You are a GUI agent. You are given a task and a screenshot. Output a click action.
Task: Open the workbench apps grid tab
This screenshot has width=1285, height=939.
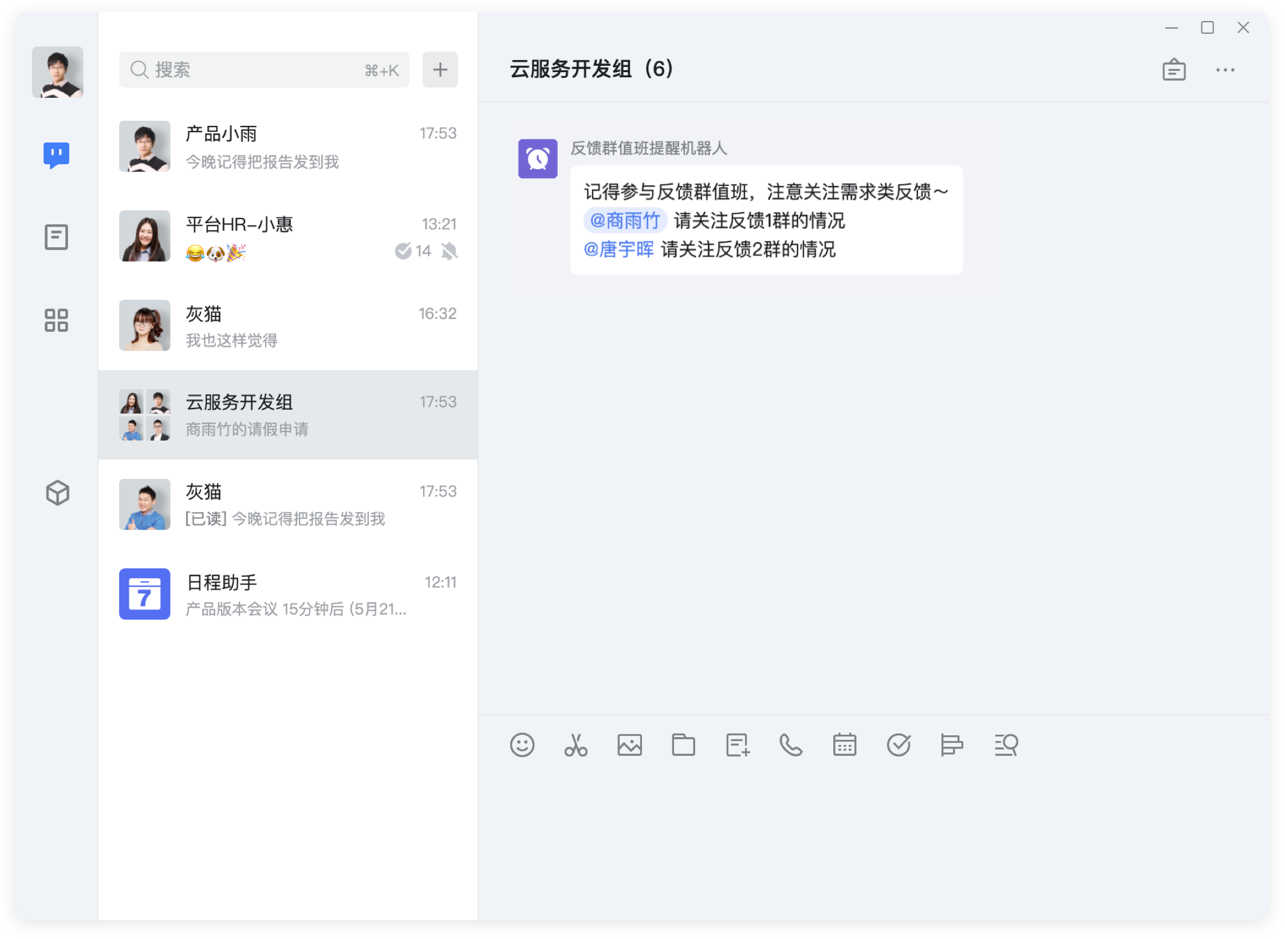click(56, 320)
